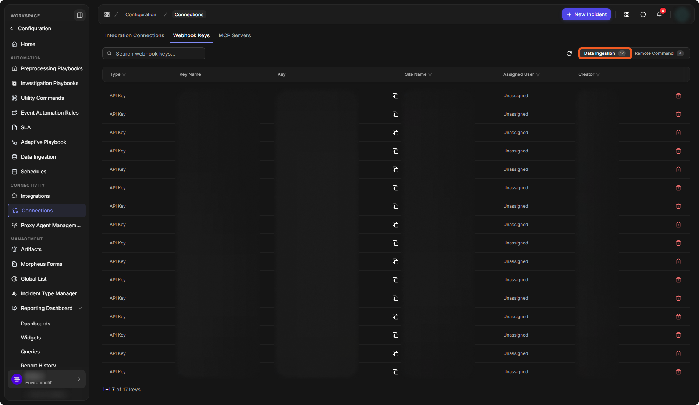
Task: Open Schedules in the sidebar
Action: click(47, 172)
